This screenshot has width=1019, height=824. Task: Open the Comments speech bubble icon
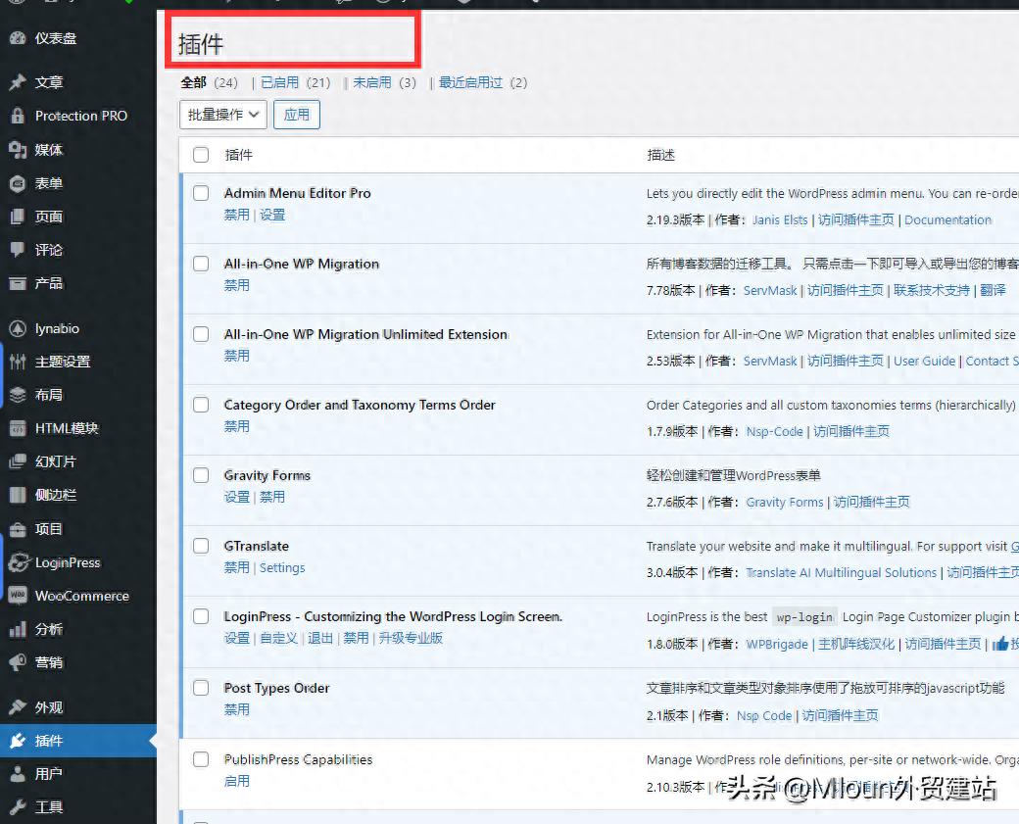17,250
